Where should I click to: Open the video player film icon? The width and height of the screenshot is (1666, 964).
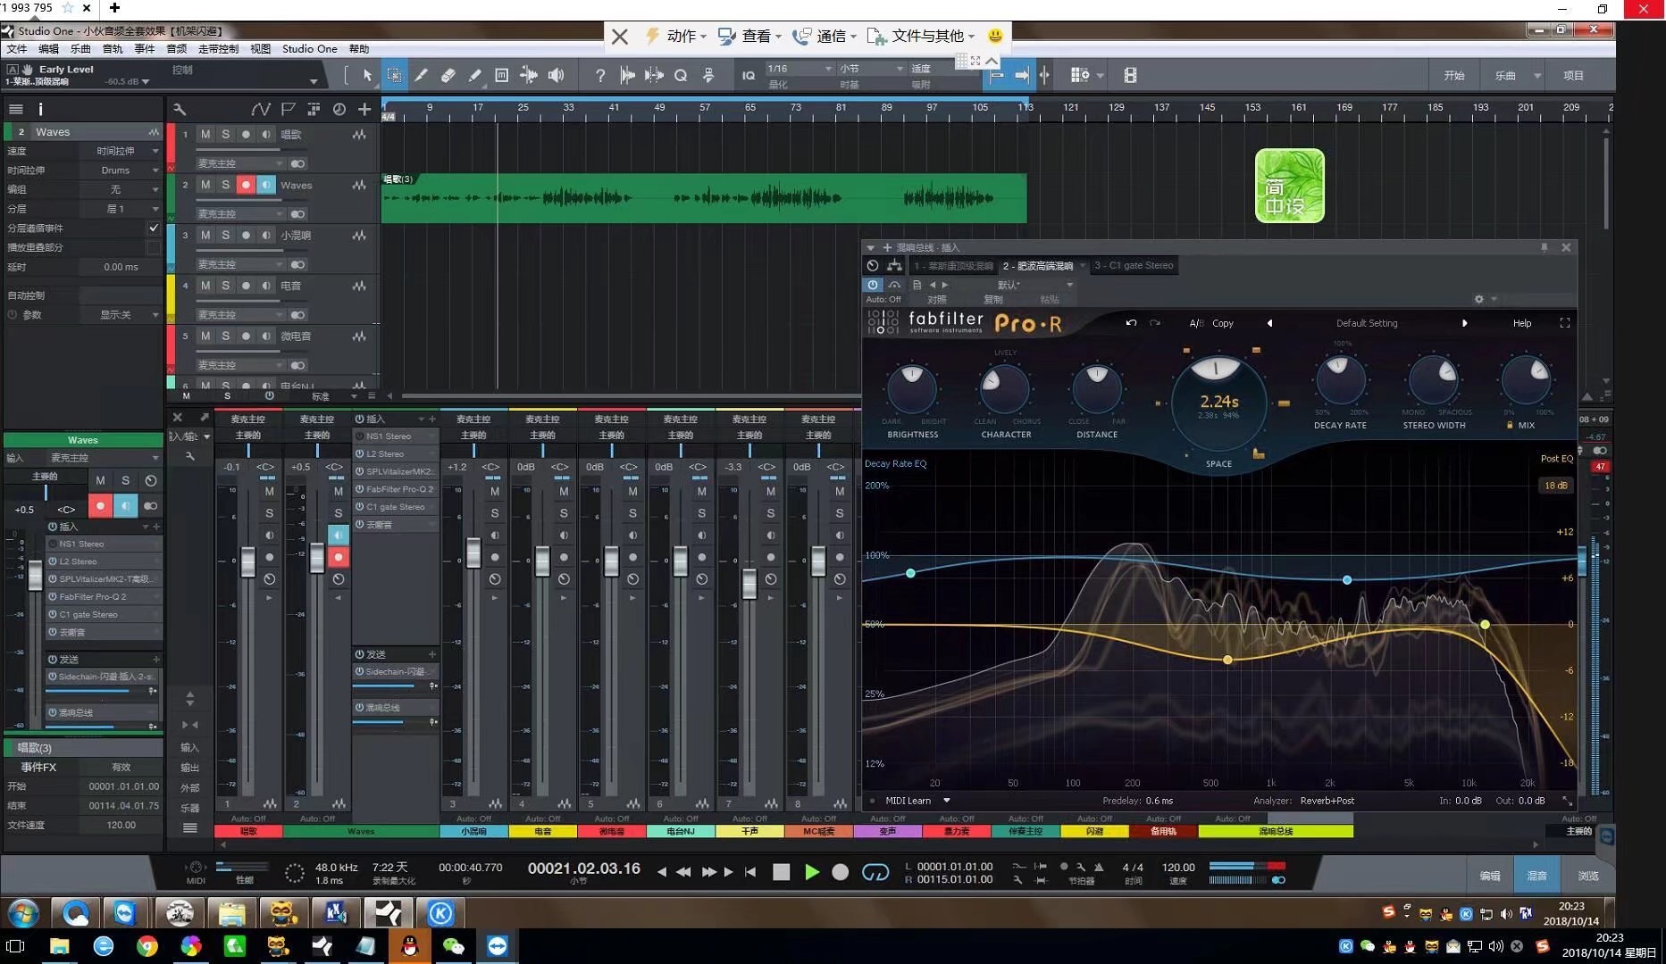1130,76
